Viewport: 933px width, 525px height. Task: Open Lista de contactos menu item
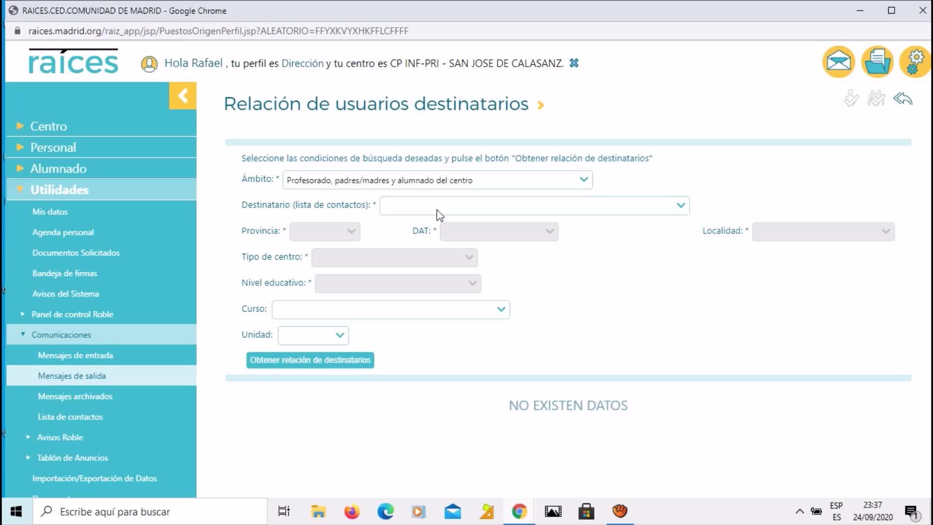[x=70, y=417]
